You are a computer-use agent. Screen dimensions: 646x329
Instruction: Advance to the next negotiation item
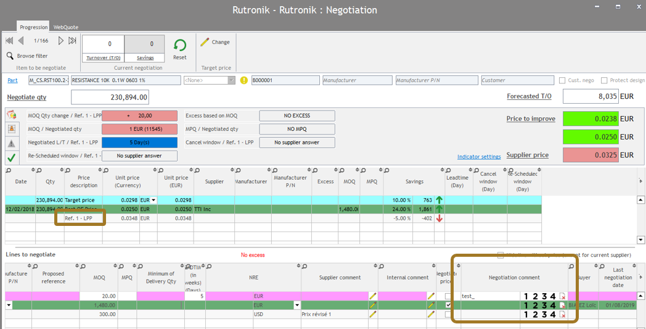coord(61,41)
